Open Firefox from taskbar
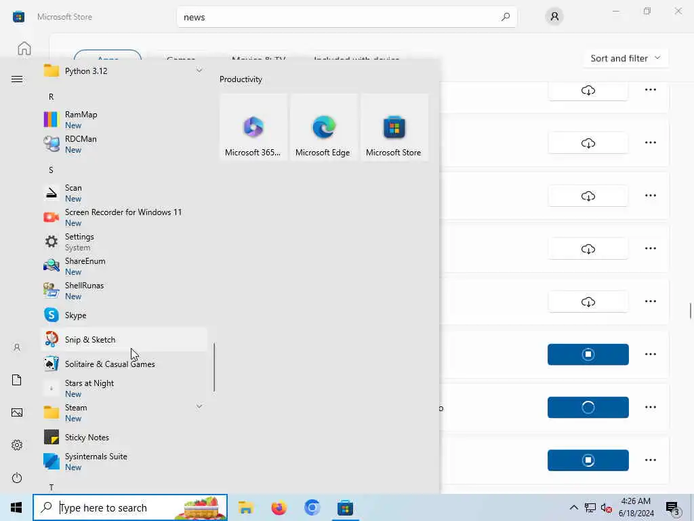This screenshot has width=694, height=521. pos(279,507)
